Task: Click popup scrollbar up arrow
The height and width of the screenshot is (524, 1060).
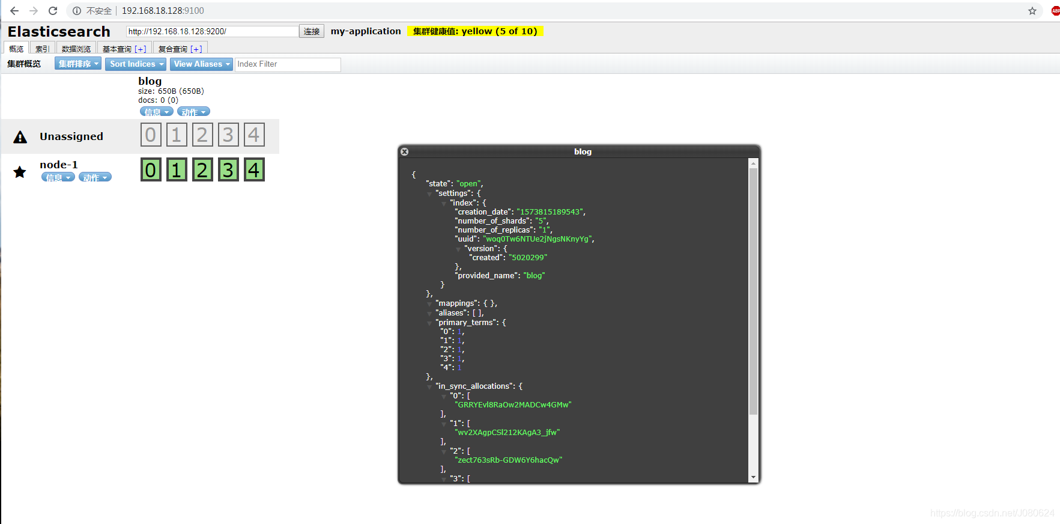Action: [753, 163]
